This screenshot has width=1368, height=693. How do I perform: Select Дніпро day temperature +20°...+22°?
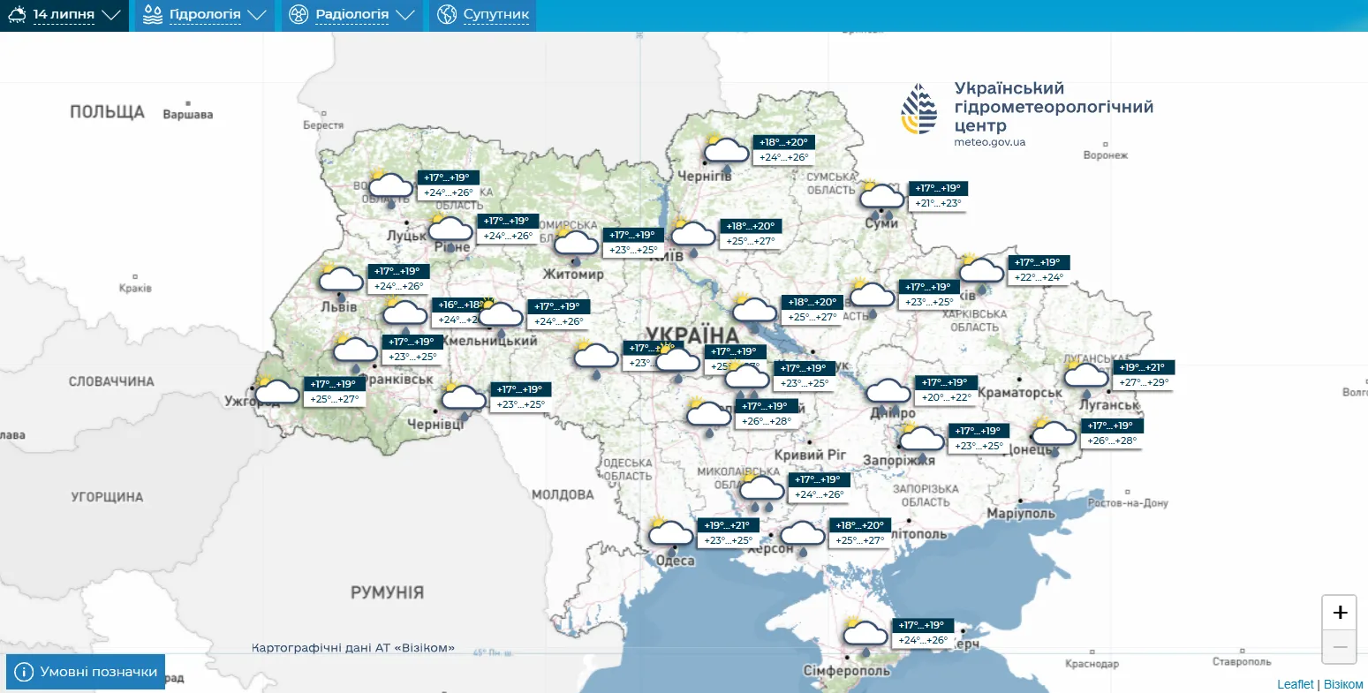click(x=947, y=397)
